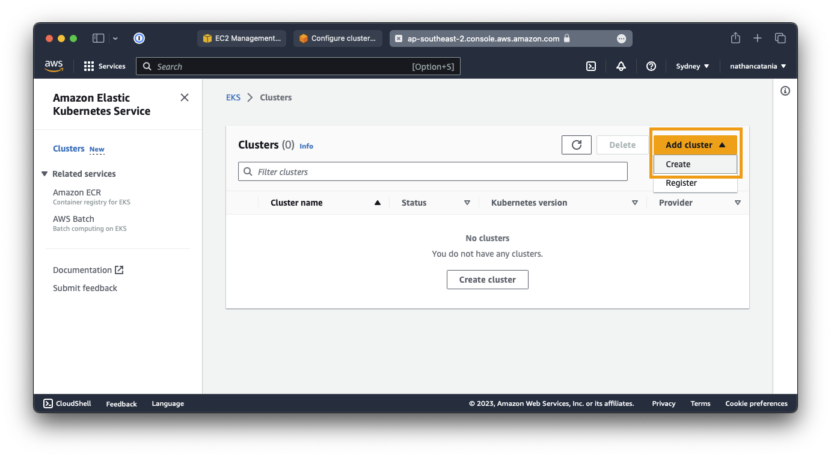Open the info panel icon on right edge

pyautogui.click(x=785, y=91)
